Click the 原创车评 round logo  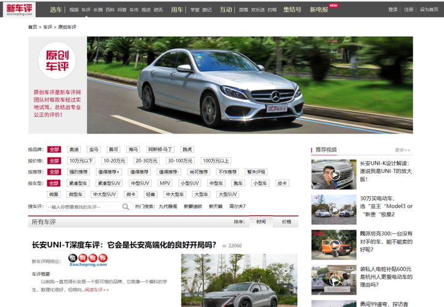57,60
